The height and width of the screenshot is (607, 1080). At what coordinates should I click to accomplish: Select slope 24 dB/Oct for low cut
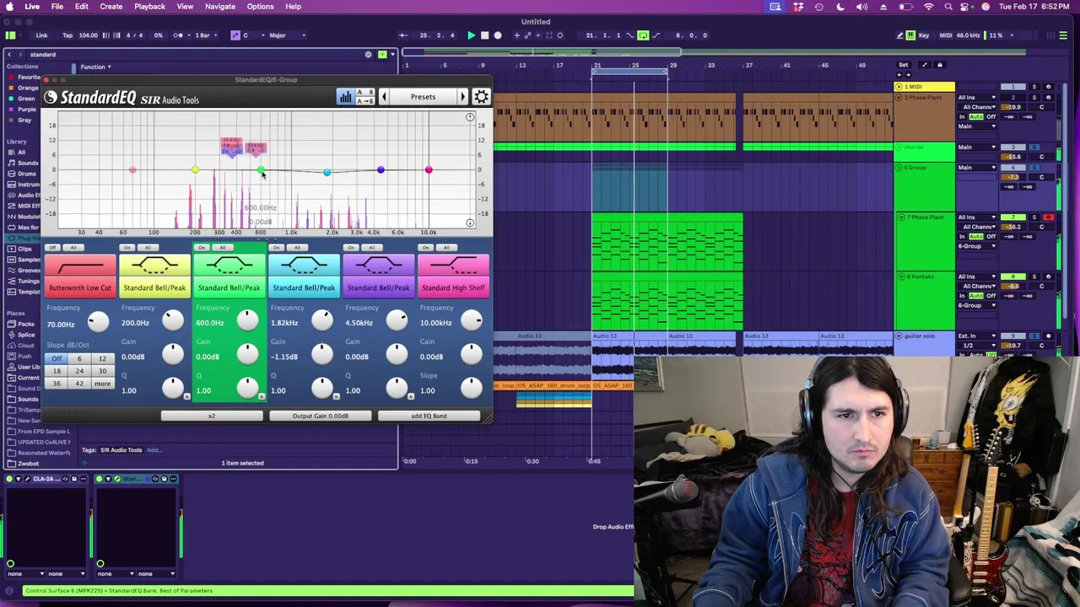pyautogui.click(x=79, y=371)
